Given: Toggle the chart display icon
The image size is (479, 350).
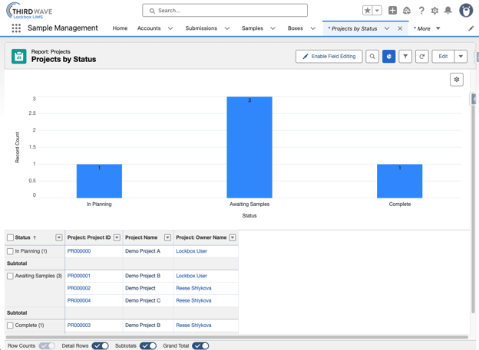Looking at the screenshot, I should click(389, 57).
